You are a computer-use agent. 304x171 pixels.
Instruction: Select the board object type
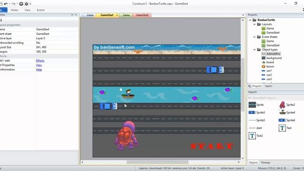click(x=270, y=62)
